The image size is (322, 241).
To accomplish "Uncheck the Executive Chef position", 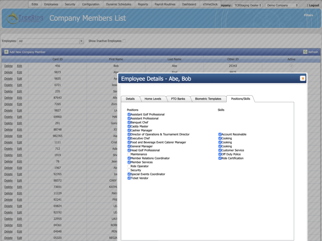I will [129, 138].
